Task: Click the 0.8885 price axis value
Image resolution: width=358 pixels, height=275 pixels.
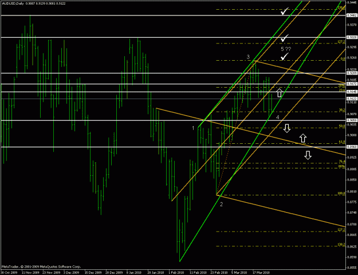Action: (x=351, y=169)
